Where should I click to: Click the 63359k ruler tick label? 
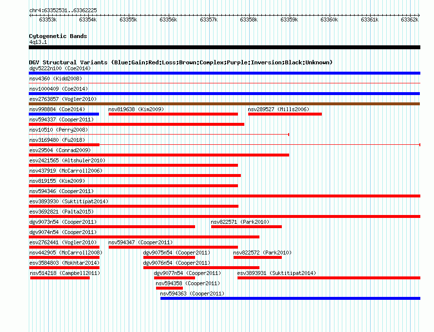click(x=289, y=20)
